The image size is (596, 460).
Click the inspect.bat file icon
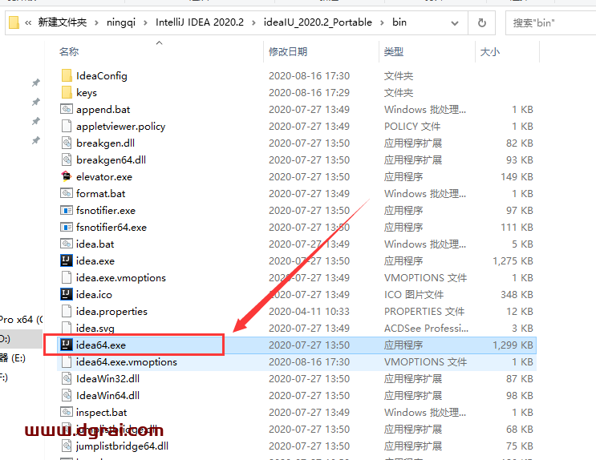pyautogui.click(x=67, y=412)
